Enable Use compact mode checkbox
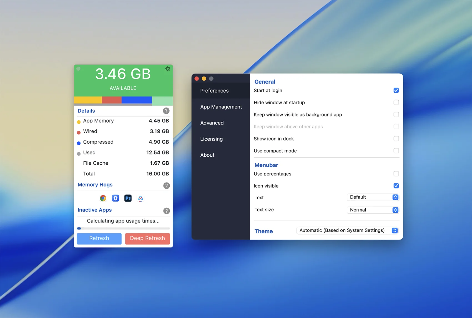Image resolution: width=472 pixels, height=318 pixels. [396, 151]
